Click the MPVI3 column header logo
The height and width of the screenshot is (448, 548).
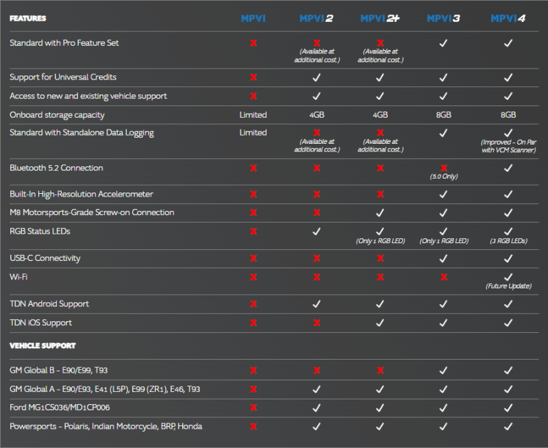(444, 18)
